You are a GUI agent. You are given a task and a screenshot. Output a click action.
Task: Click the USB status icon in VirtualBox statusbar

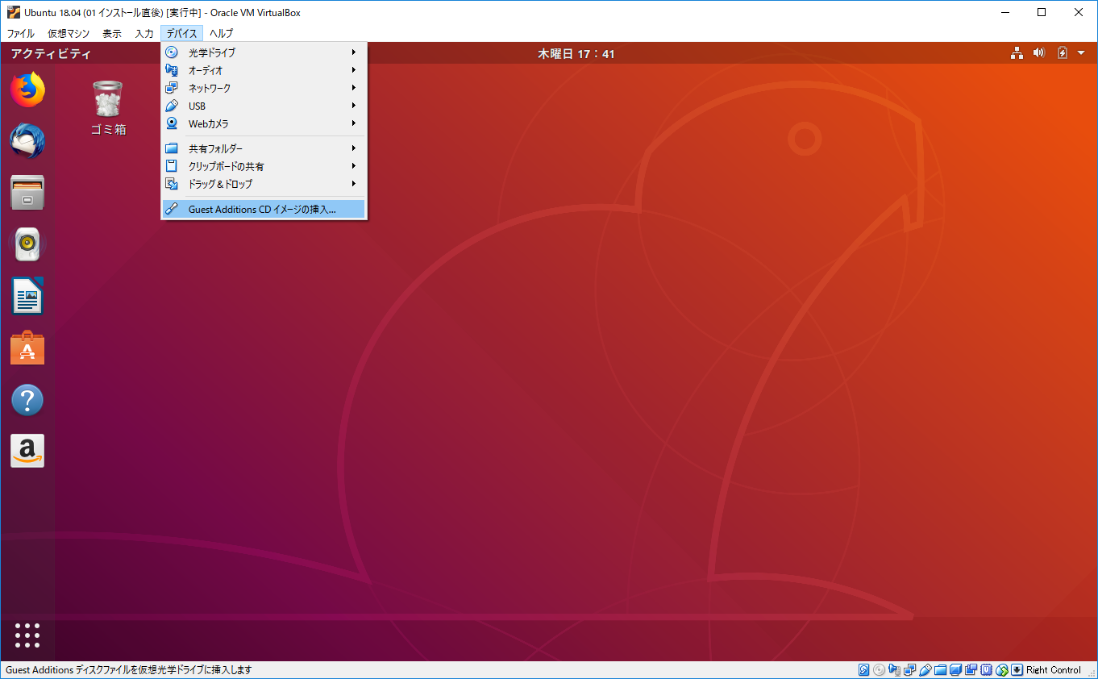[925, 669]
